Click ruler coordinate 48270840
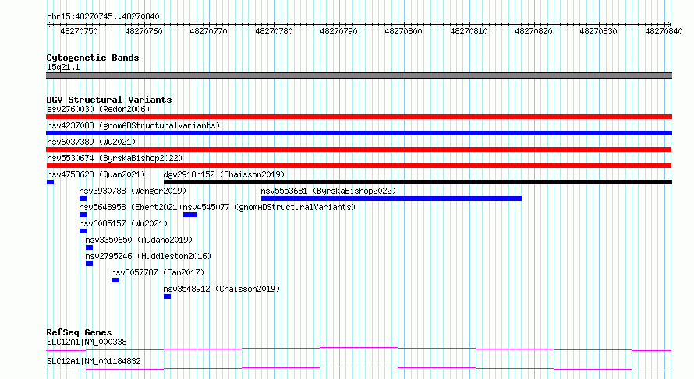This screenshot has height=379, width=694. (664, 31)
